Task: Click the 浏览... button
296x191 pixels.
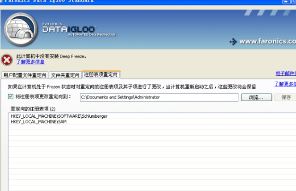Action: tap(256, 97)
